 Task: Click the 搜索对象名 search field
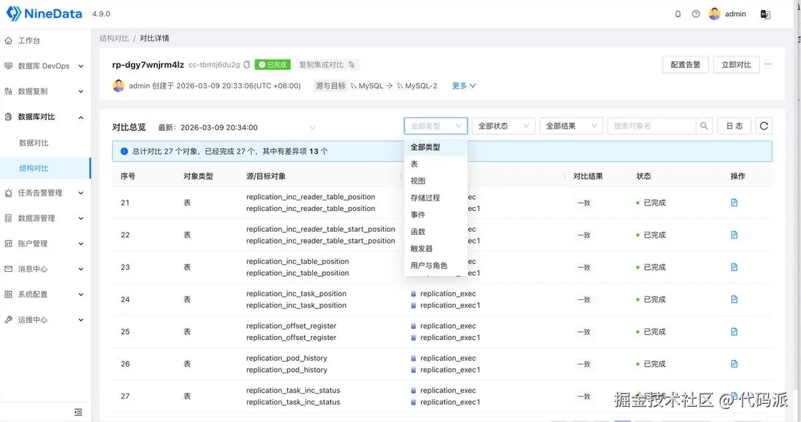click(652, 126)
